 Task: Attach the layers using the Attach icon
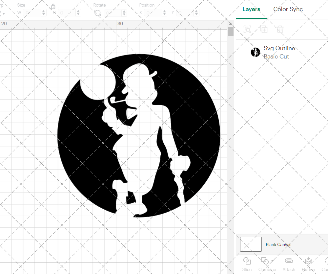pos(289,261)
